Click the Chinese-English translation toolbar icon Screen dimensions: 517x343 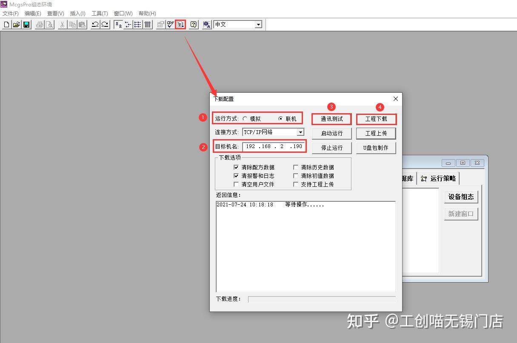pyautogui.click(x=206, y=24)
